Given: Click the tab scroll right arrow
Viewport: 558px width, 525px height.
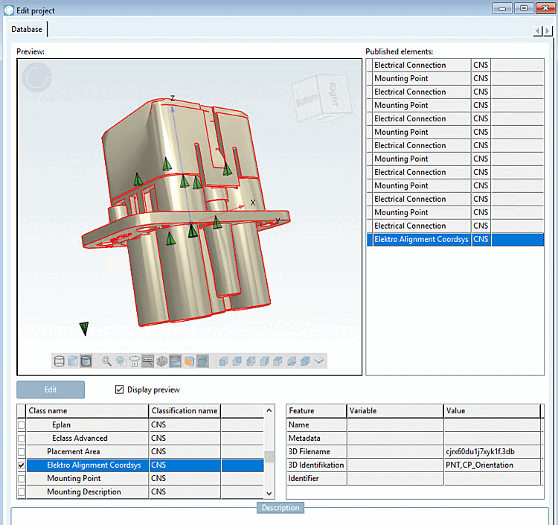Looking at the screenshot, I should tap(548, 31).
